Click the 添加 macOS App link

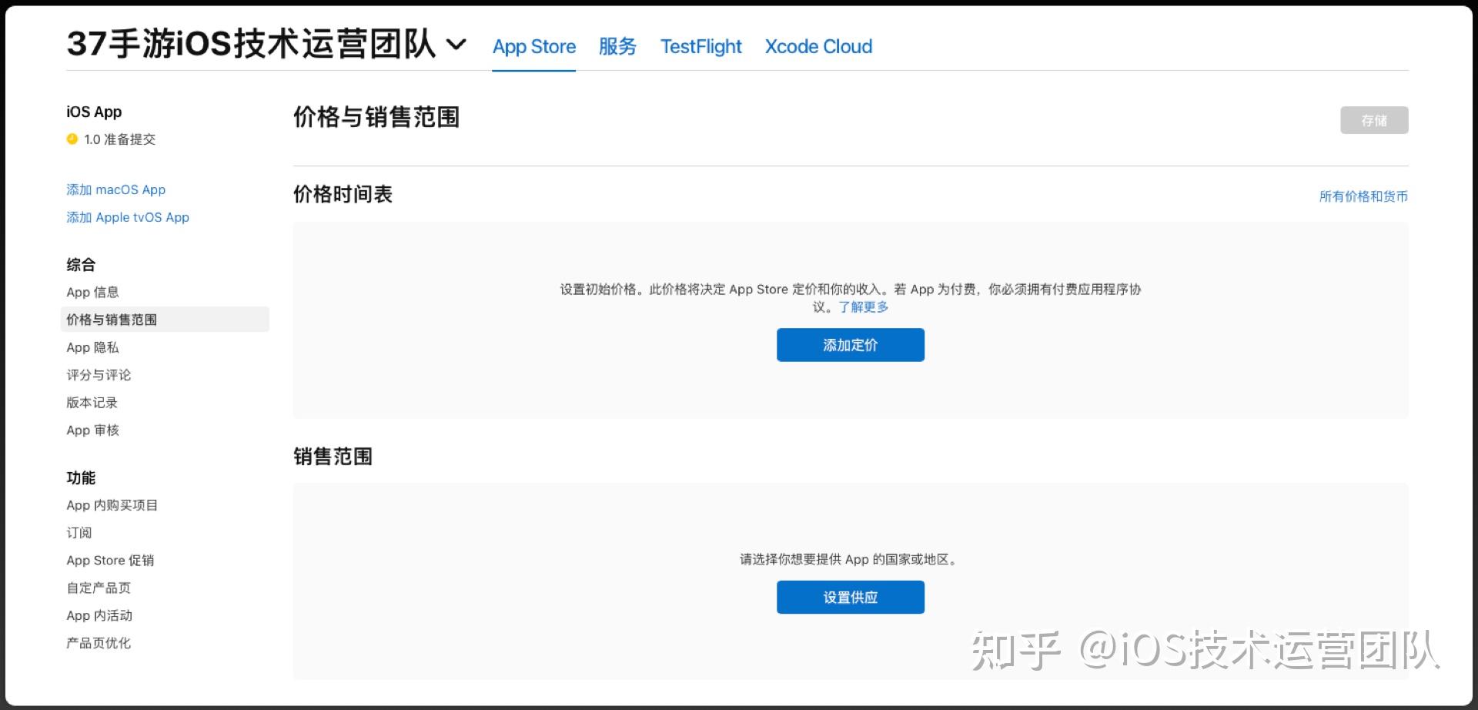pos(115,189)
